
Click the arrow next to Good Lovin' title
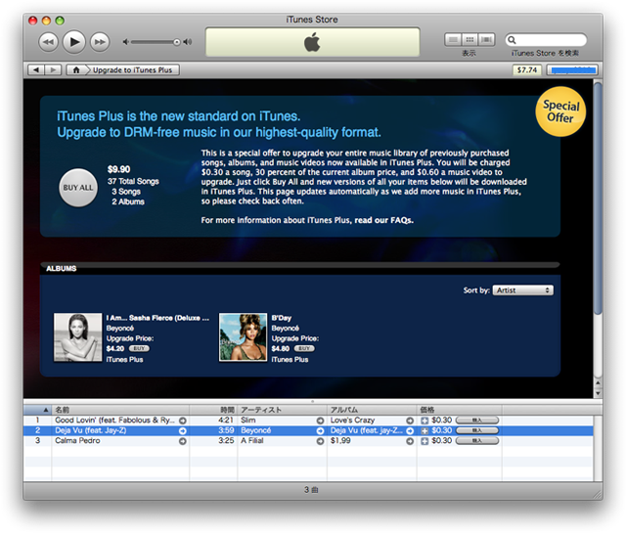point(183,421)
